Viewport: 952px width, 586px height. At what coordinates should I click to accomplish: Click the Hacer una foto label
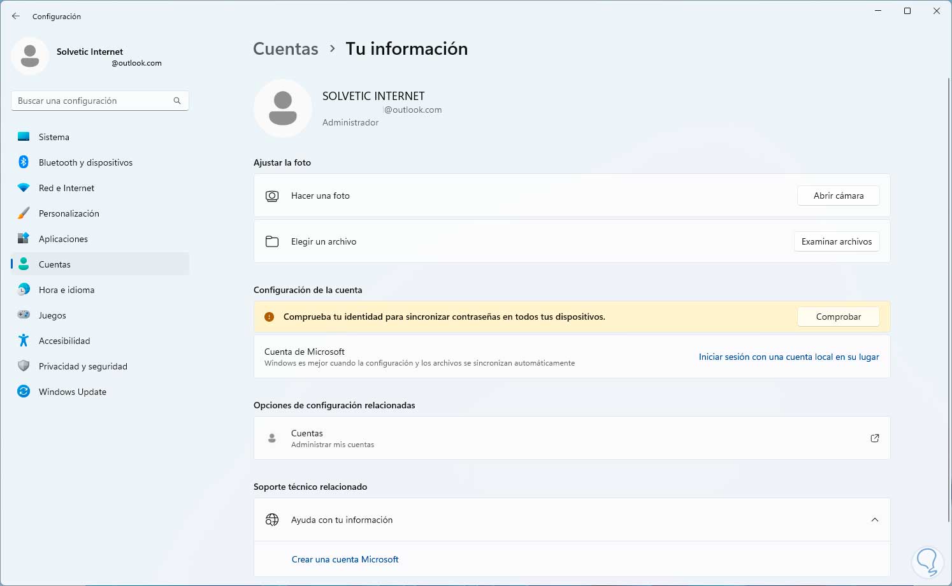321,196
